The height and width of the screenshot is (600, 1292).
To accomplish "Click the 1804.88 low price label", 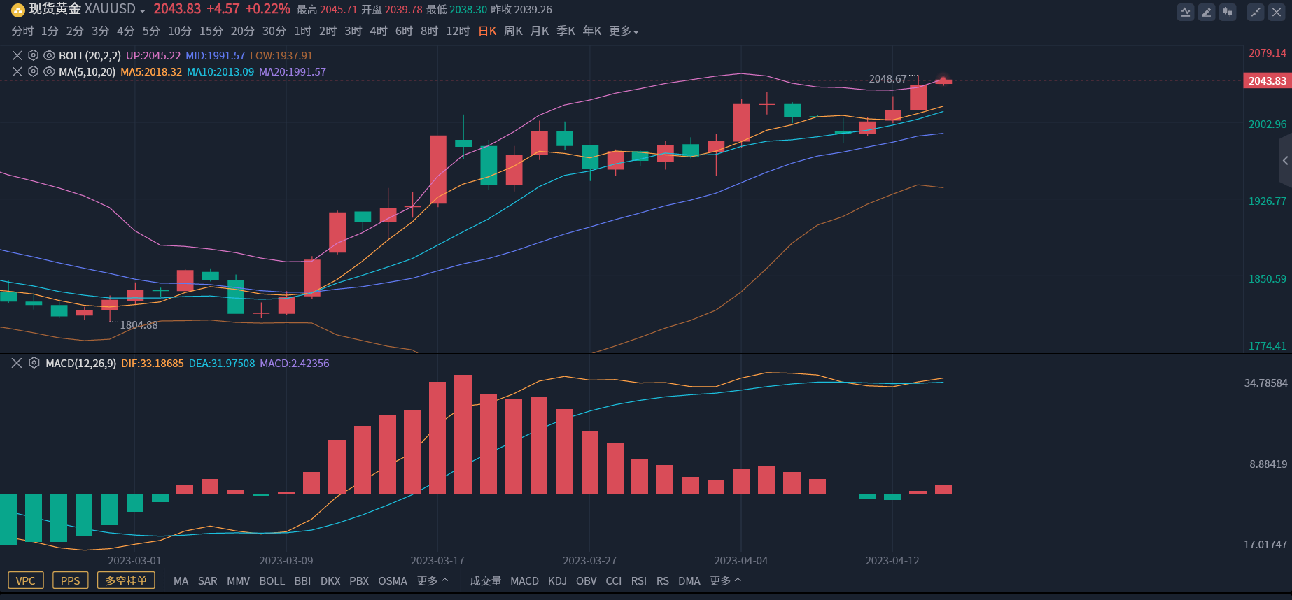I will (x=139, y=325).
